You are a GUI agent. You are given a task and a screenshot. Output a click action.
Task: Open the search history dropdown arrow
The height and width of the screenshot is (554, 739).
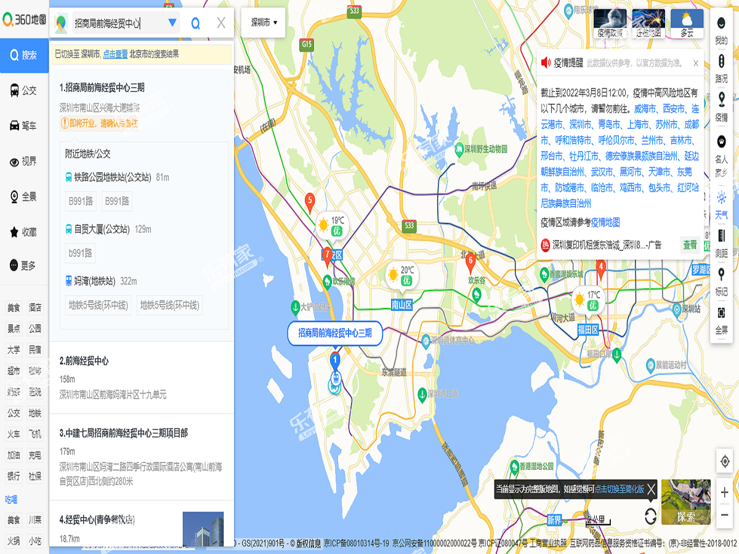[172, 23]
